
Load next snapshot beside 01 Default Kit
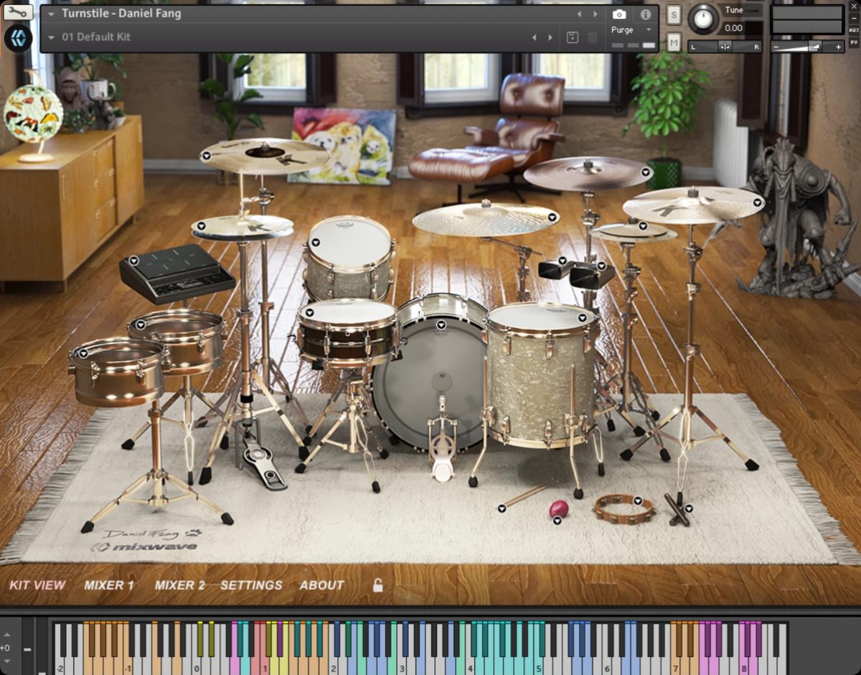point(550,37)
